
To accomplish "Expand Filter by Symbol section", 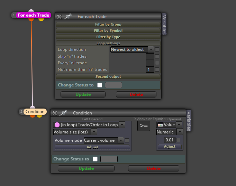I will [108, 31].
